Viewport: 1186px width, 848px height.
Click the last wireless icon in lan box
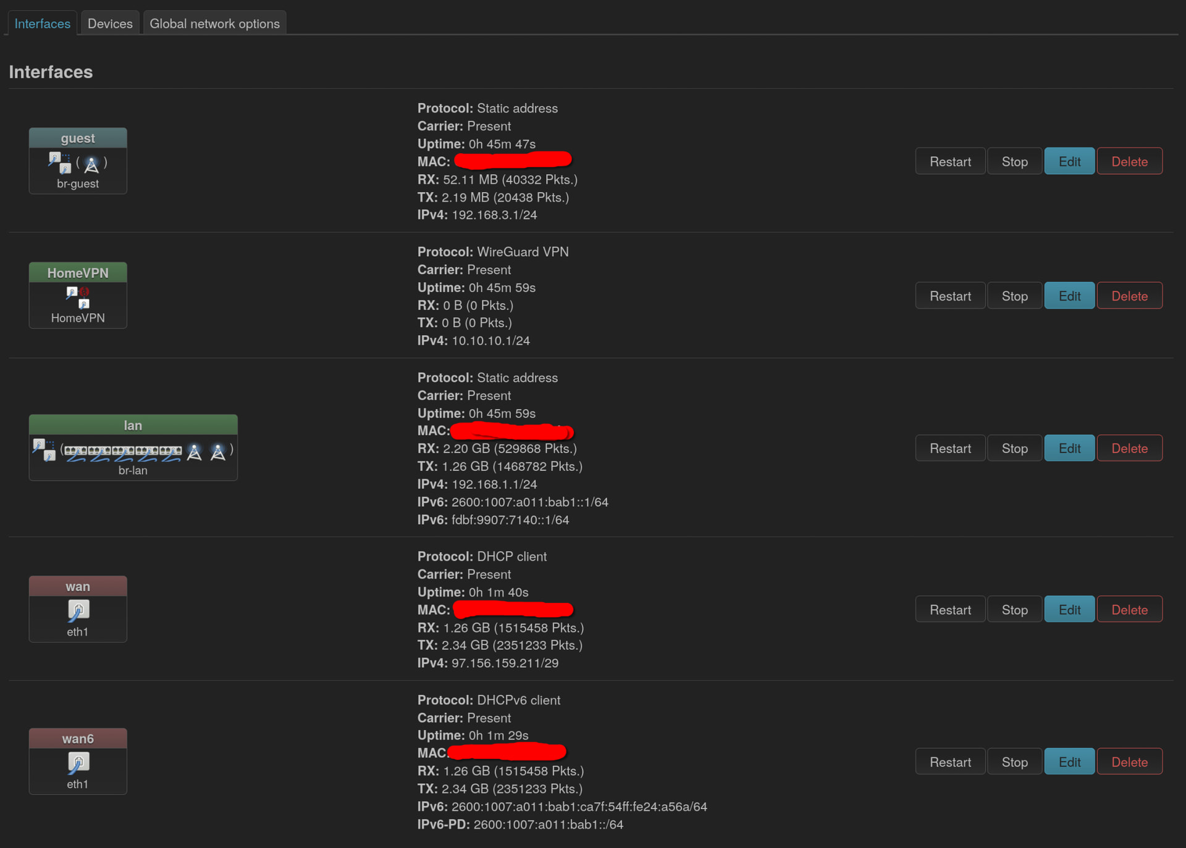[217, 452]
